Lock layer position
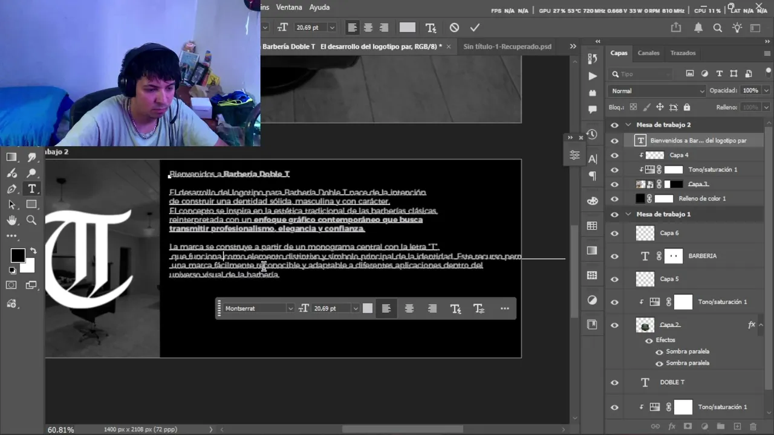The image size is (774, 435). pyautogui.click(x=660, y=108)
